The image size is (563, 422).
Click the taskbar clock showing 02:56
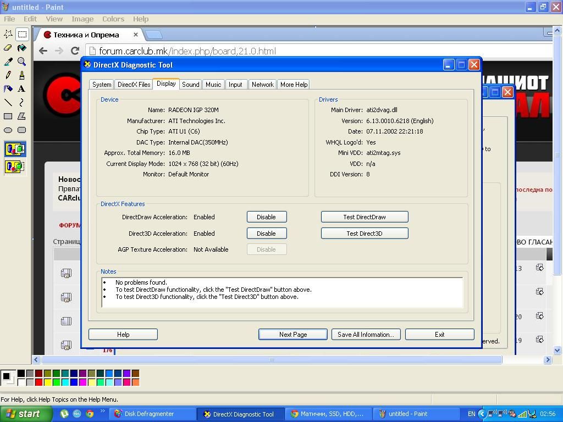(547, 414)
